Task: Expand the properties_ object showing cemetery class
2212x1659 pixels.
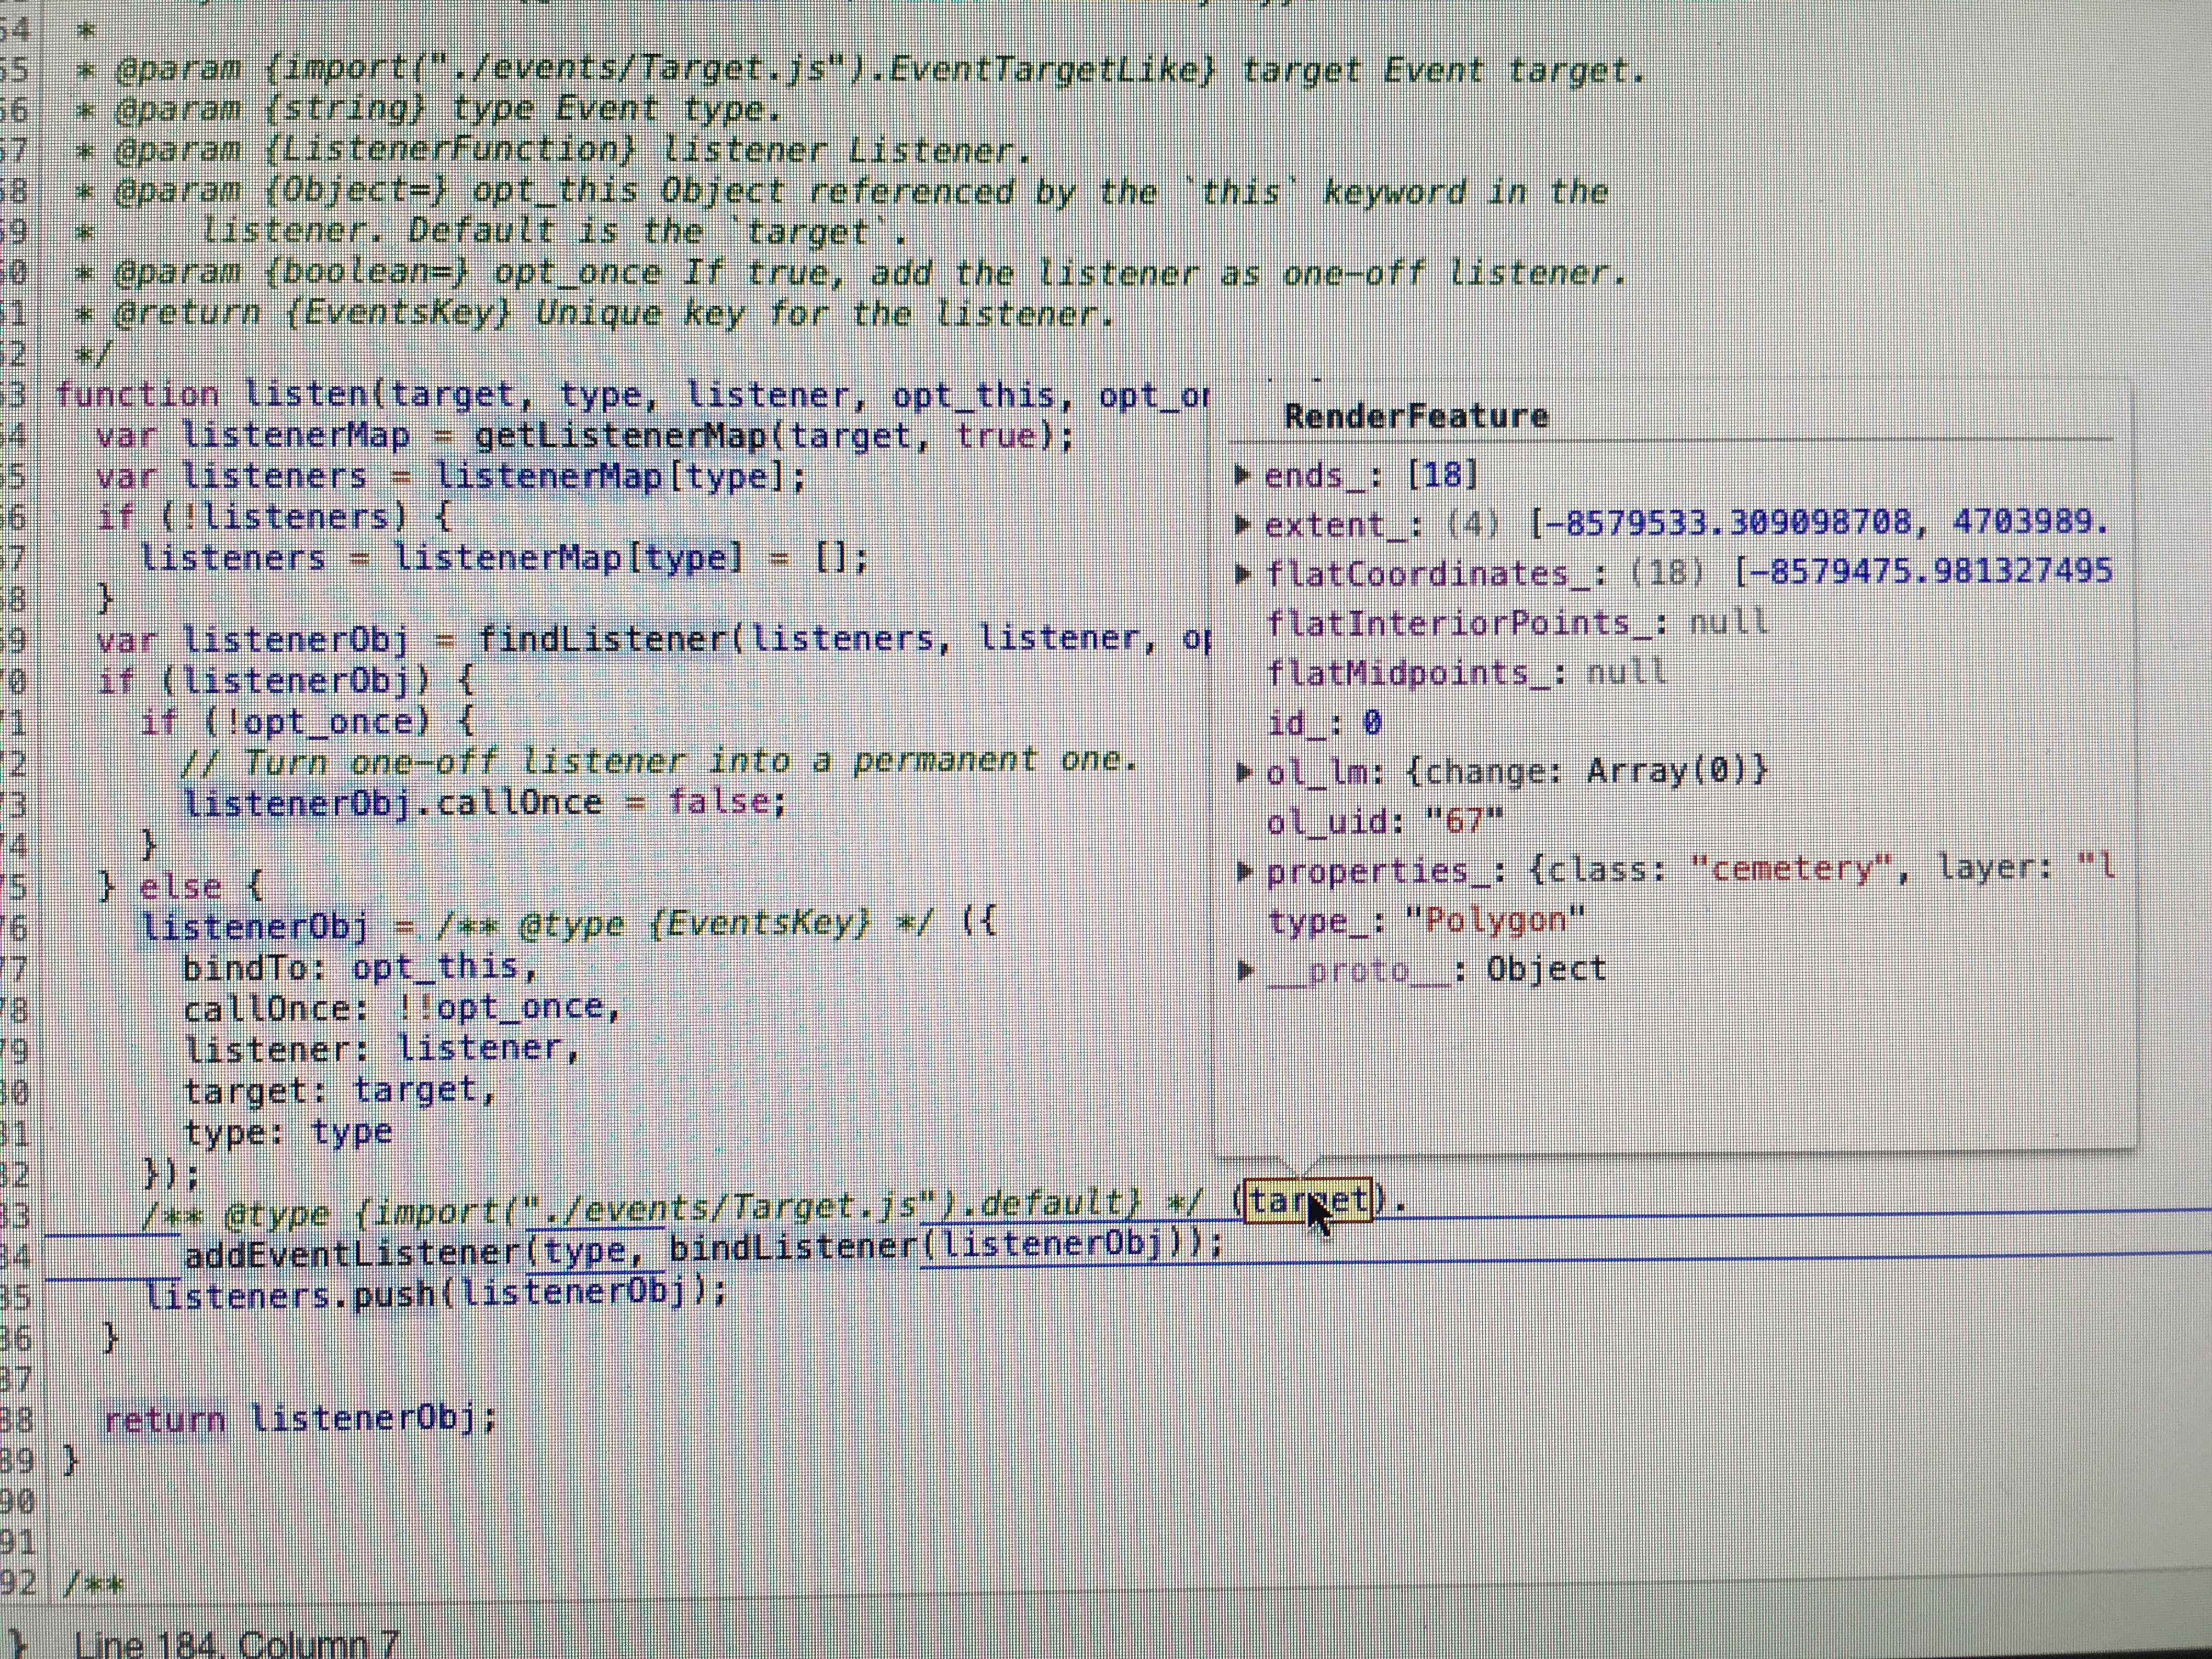Action: [1244, 870]
